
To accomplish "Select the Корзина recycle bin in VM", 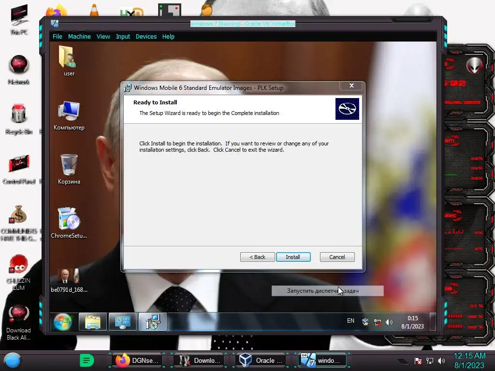I will 69,170.
